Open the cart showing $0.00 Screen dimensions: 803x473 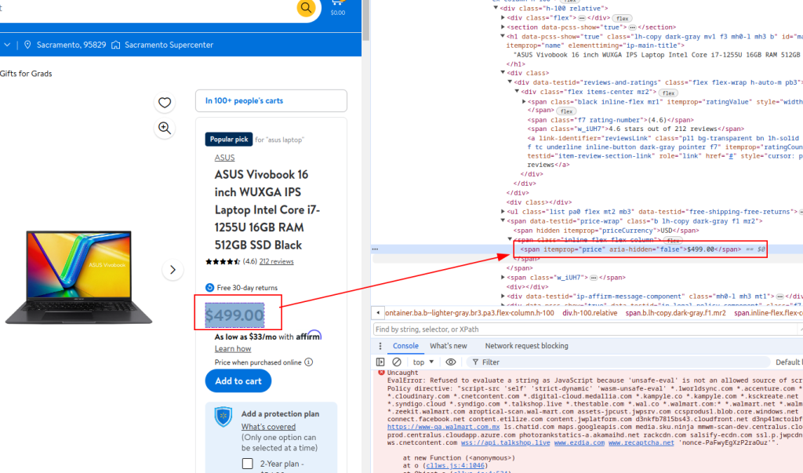click(x=337, y=8)
